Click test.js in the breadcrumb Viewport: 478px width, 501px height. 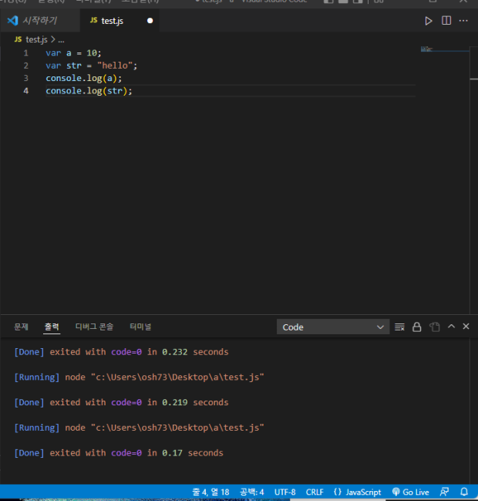[x=36, y=39]
